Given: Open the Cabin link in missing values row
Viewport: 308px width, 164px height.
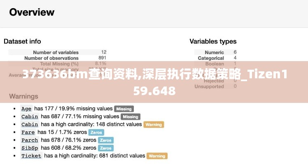Looking at the screenshot, I should click(30, 116).
